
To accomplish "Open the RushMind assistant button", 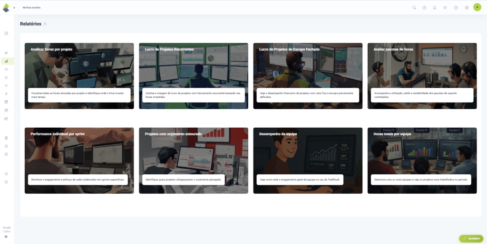I will tap(471, 238).
